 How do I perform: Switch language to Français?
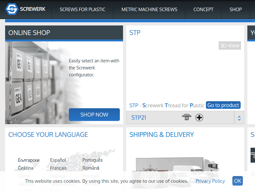pos(58,168)
